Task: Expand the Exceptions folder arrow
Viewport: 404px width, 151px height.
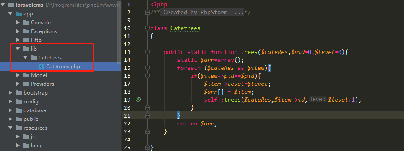Action: (18, 31)
